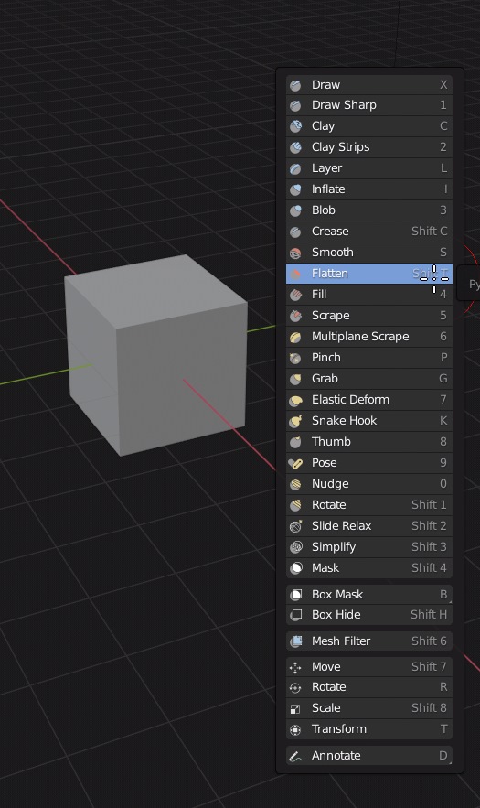The image size is (480, 808).
Task: Select the Pinch brush icon
Action: click(295, 358)
